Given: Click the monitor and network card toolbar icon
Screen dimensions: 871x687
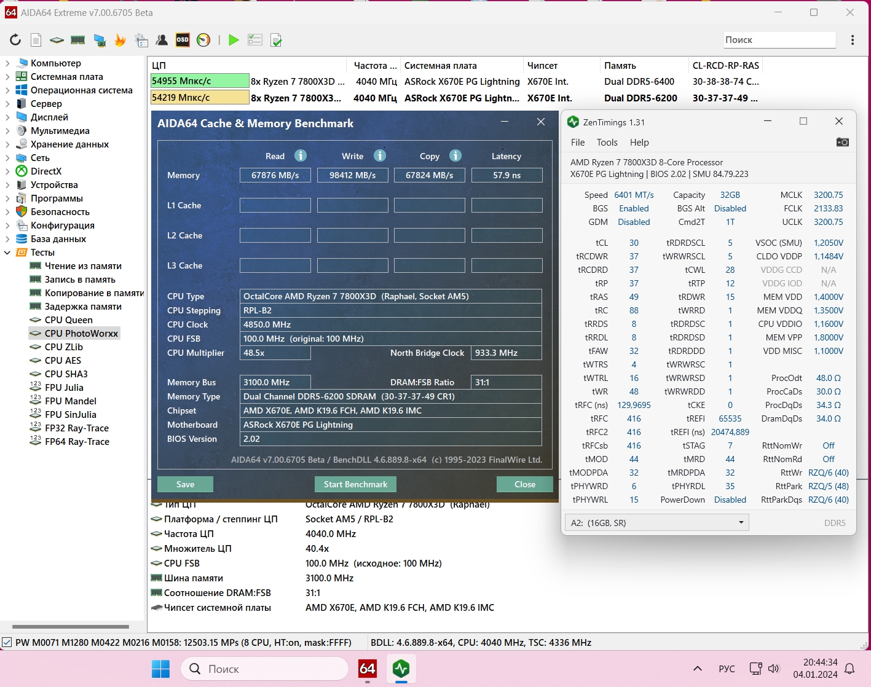Looking at the screenshot, I should [99, 40].
